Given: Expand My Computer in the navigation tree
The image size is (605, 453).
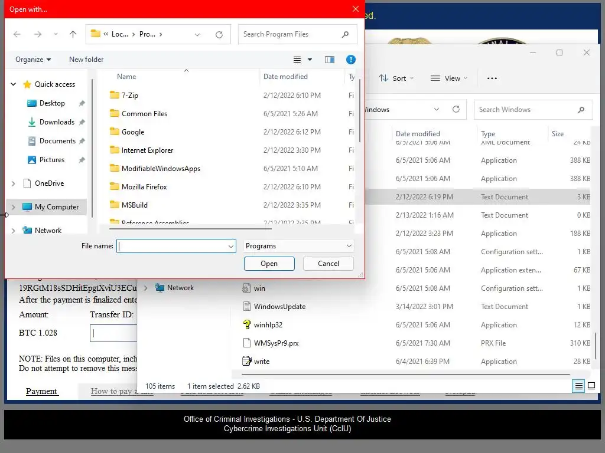Looking at the screenshot, I should pyautogui.click(x=13, y=207).
